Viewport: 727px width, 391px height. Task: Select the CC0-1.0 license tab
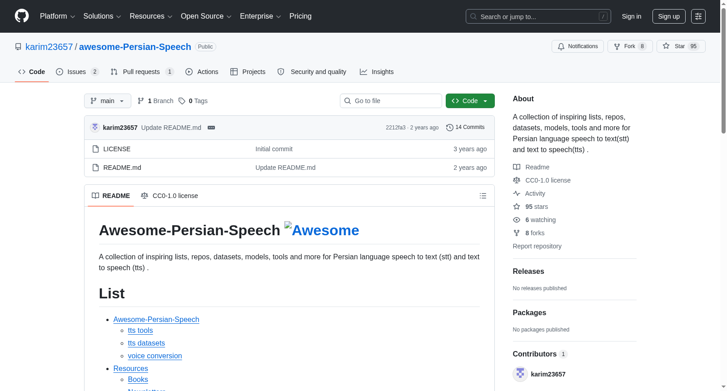coord(169,196)
